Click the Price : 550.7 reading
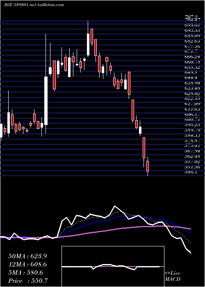 [29, 281]
